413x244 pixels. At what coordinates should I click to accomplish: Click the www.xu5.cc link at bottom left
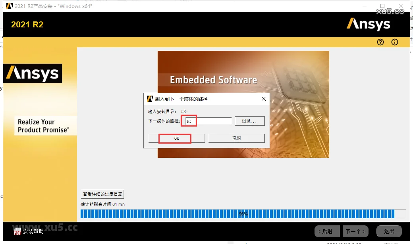tap(44, 228)
